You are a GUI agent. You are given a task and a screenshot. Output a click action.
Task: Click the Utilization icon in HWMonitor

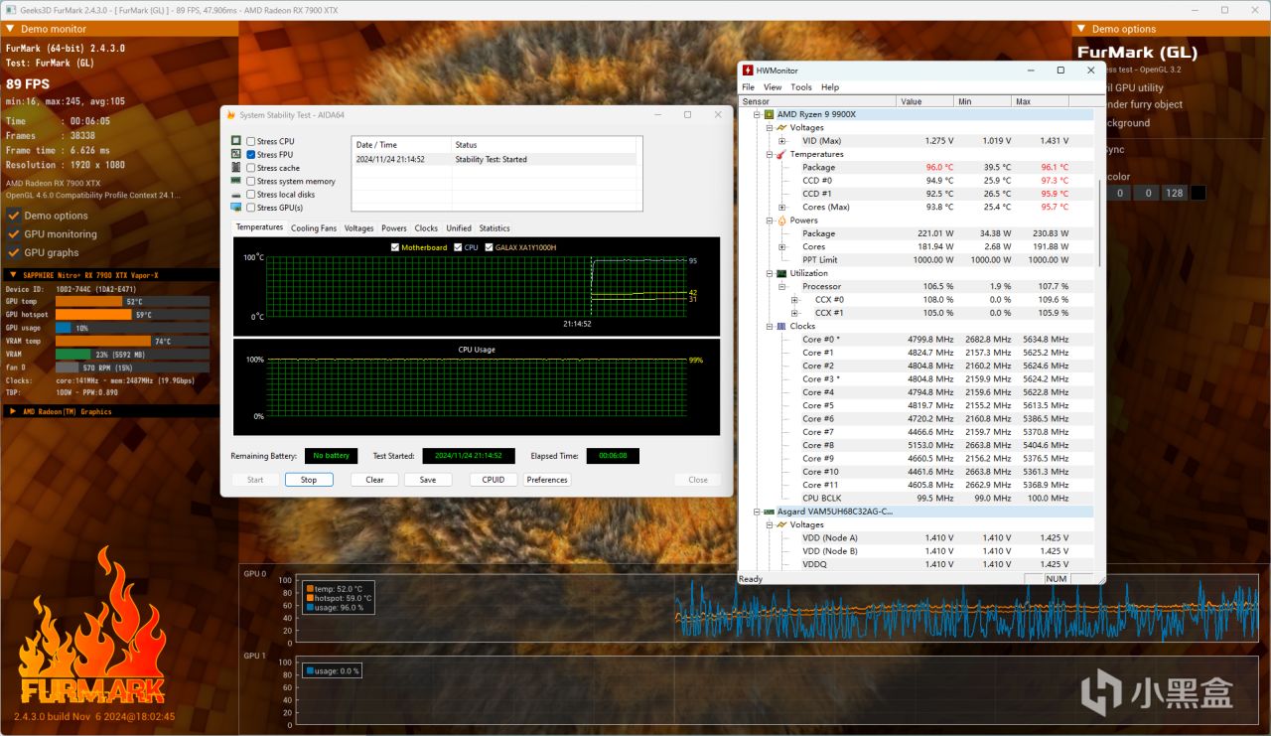781,273
